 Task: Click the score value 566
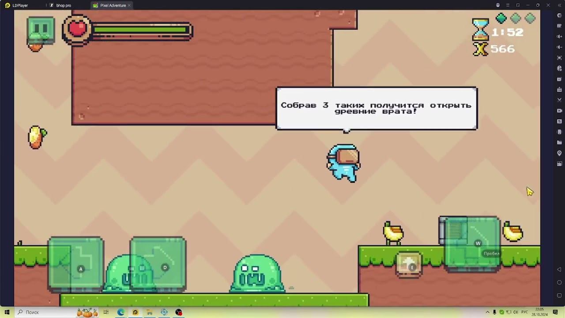tap(503, 49)
